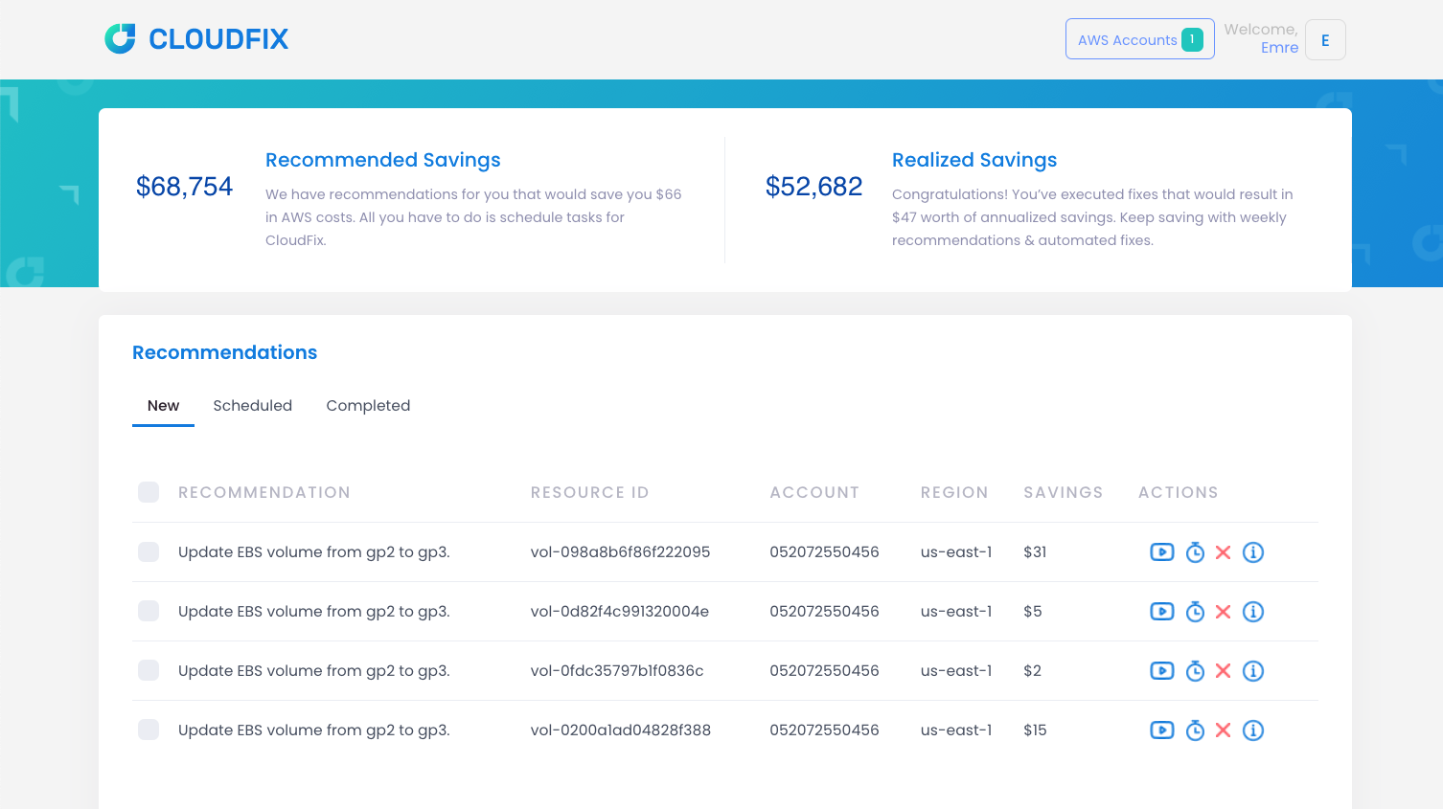1443x809 pixels.
Task: Tick the checkbox for vol-0200a1ad04828f388
Action: pos(149,730)
